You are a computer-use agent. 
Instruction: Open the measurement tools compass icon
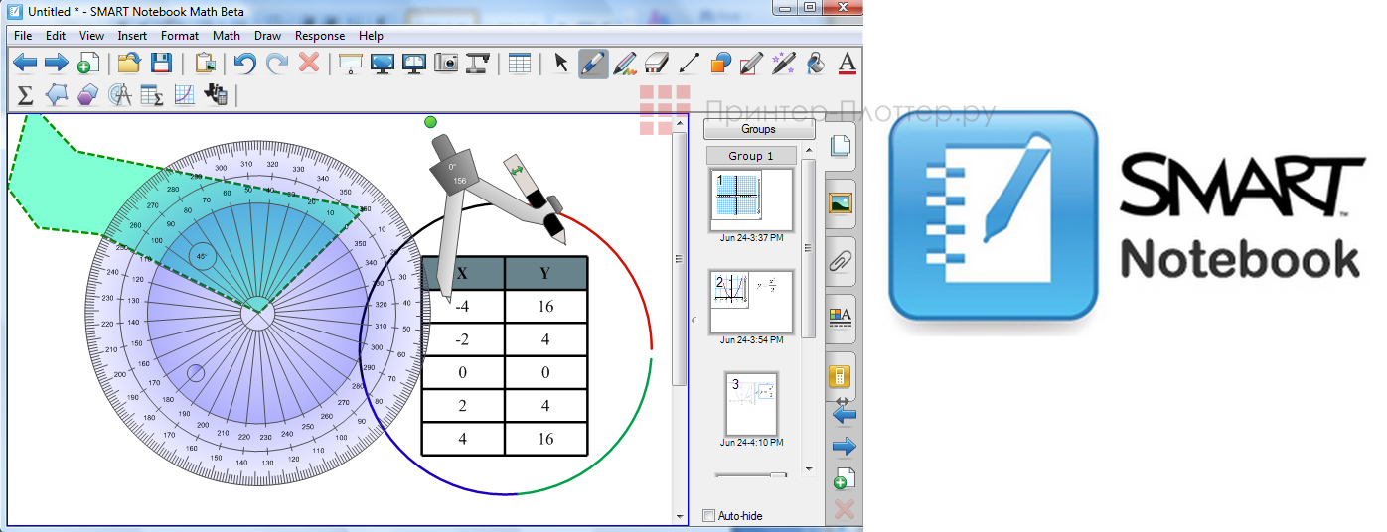coord(120,95)
